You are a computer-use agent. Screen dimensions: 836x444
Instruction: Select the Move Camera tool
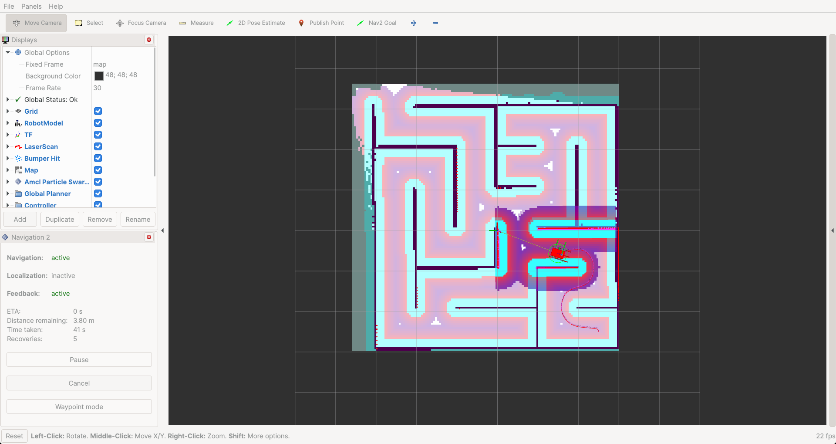(36, 23)
